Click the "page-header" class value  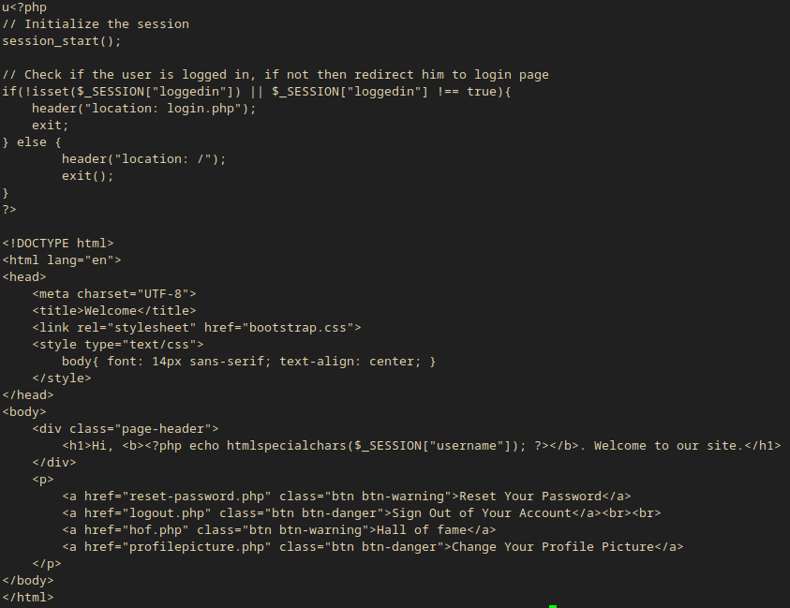point(167,428)
